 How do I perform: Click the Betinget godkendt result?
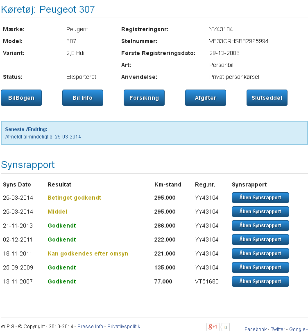(x=75, y=198)
